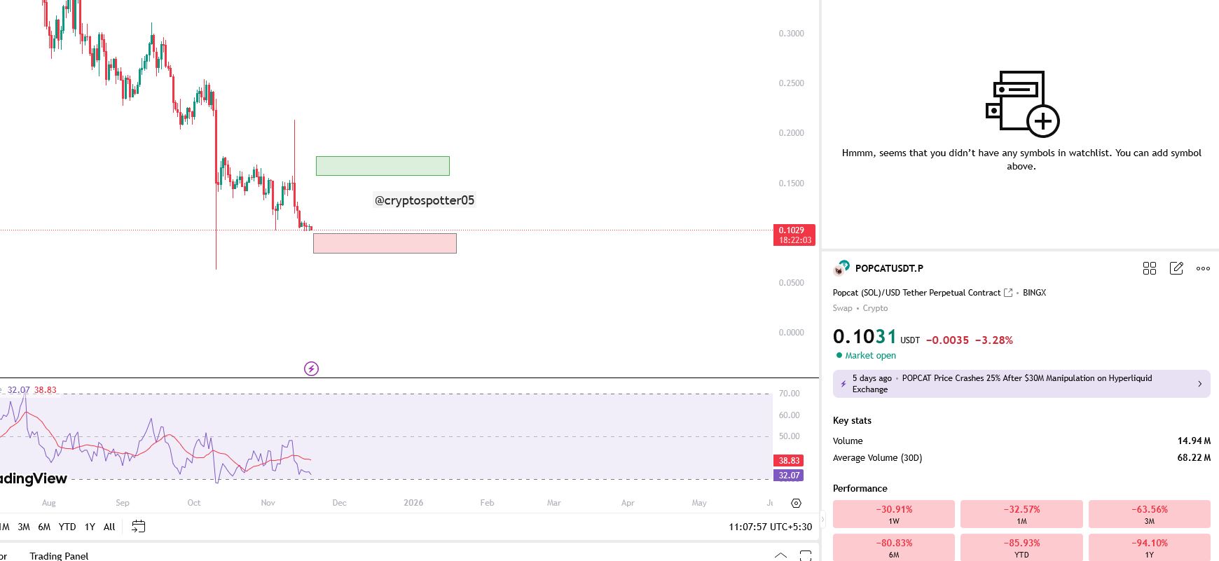Click the May label on time axis
Image resolution: width=1219 pixels, height=561 pixels.
click(x=699, y=503)
